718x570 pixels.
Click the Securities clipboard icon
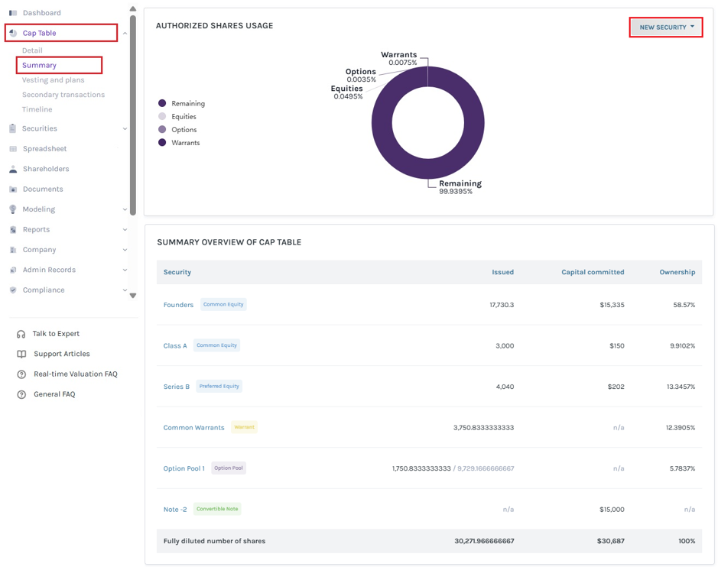pos(13,128)
